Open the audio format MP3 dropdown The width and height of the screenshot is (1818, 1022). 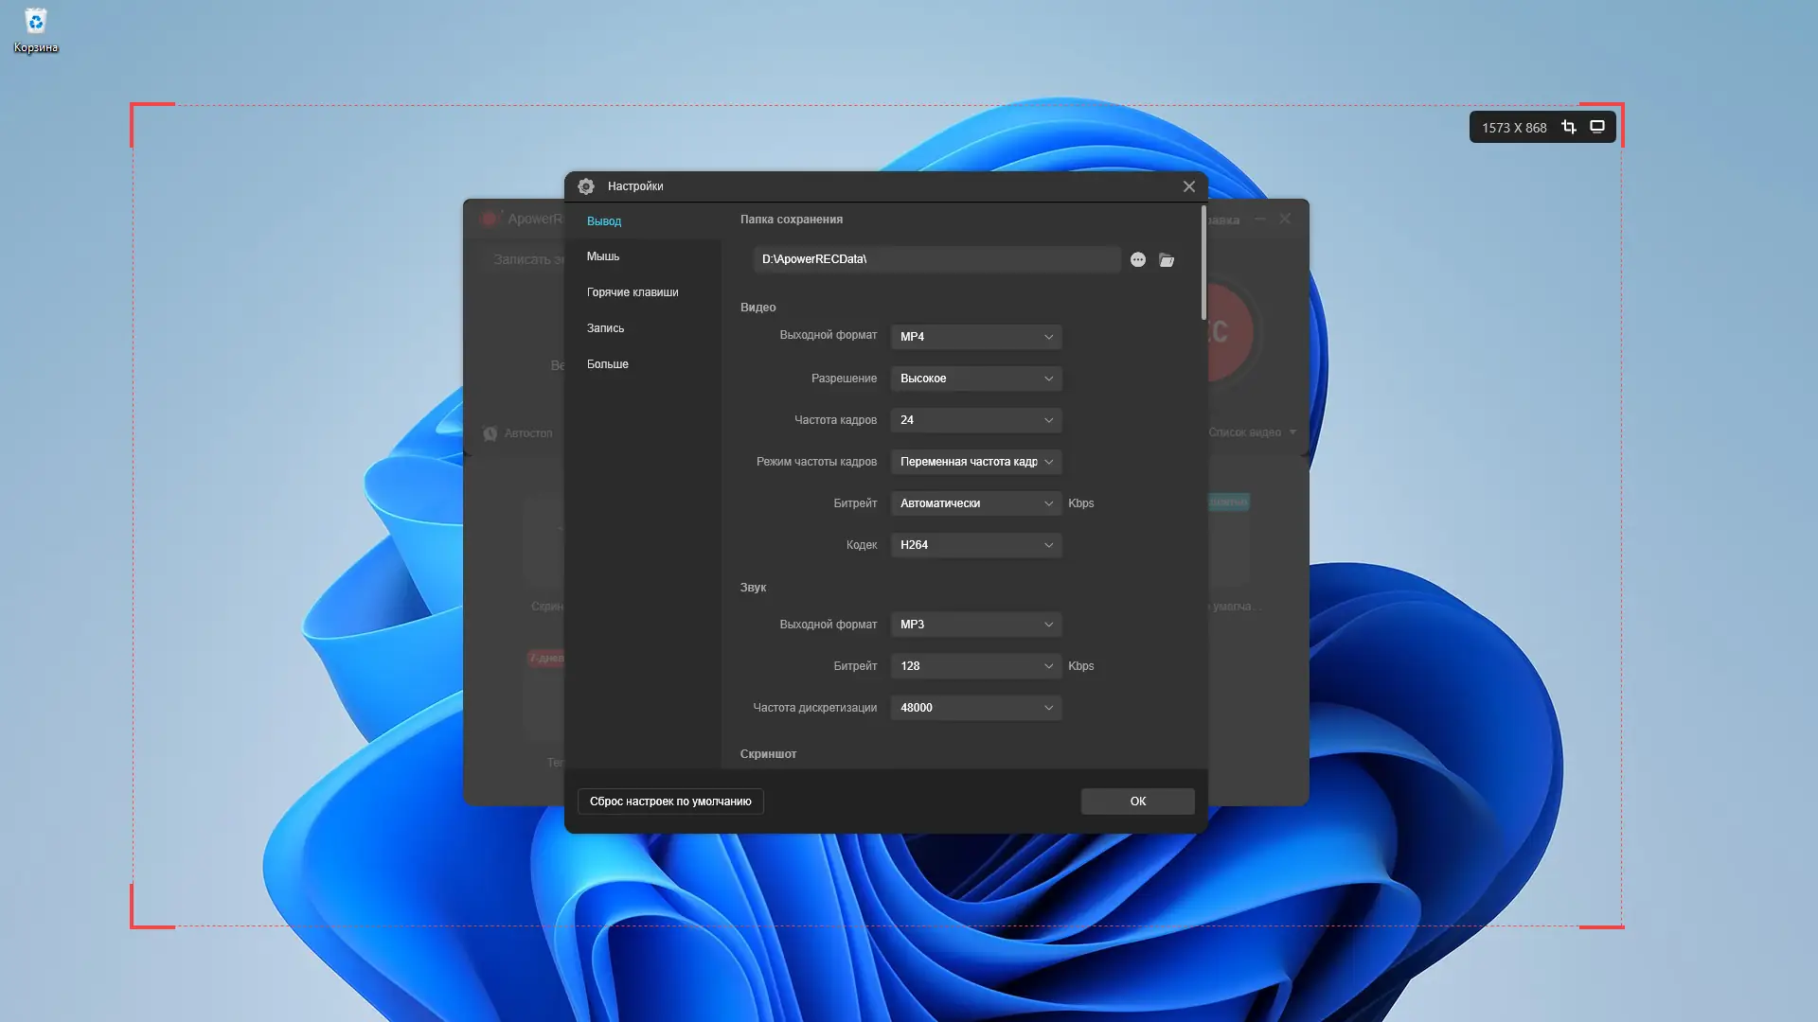coord(975,625)
